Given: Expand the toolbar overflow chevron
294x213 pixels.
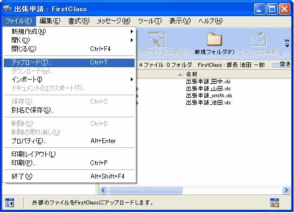Looking at the screenshot, I should click(287, 43).
